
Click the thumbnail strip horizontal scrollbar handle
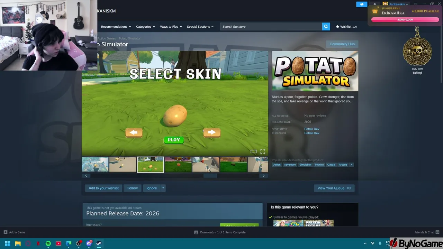[210, 176]
